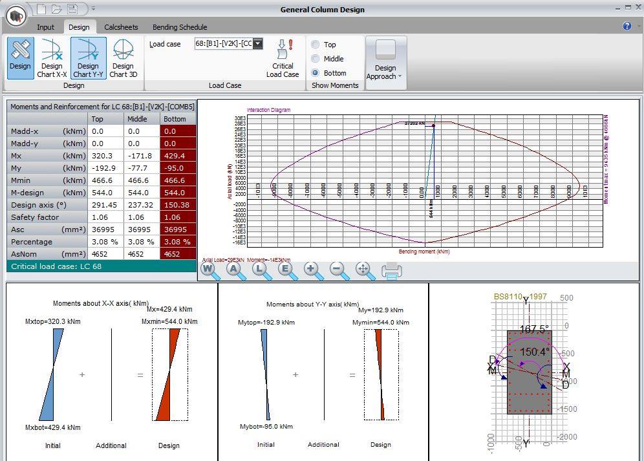
Task: Open the Load case combo box
Action: click(x=228, y=43)
